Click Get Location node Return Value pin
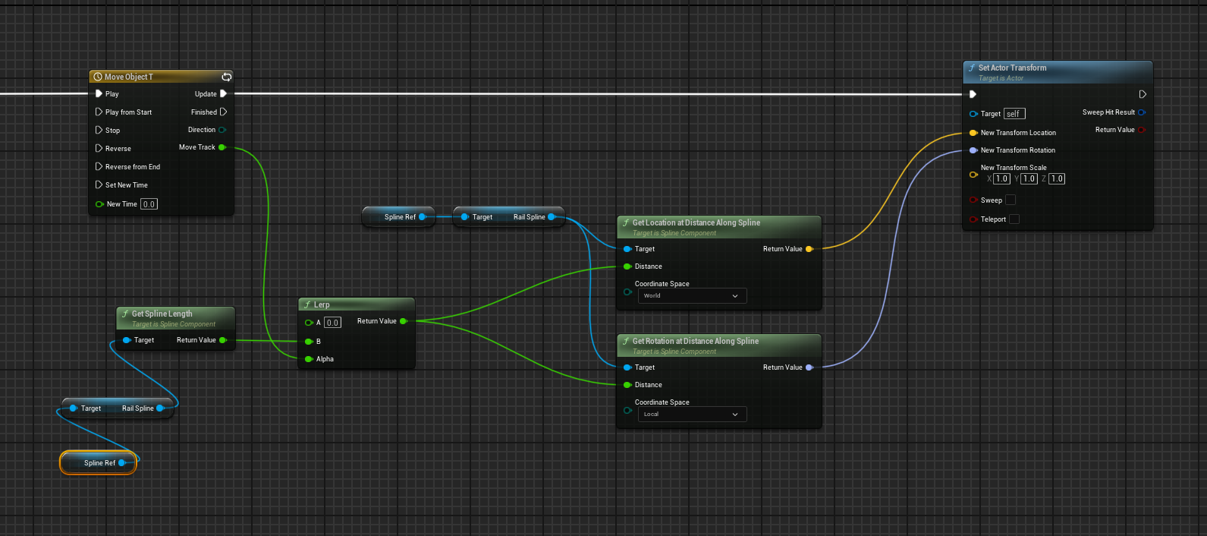The image size is (1207, 536). (x=809, y=249)
